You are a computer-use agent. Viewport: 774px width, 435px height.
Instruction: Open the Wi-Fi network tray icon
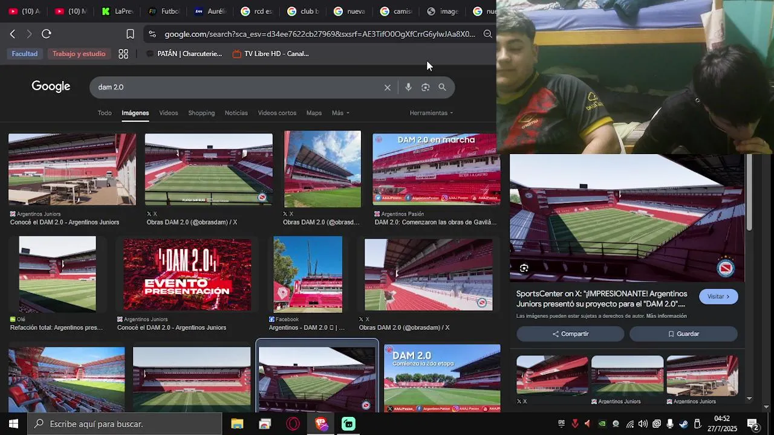point(630,424)
